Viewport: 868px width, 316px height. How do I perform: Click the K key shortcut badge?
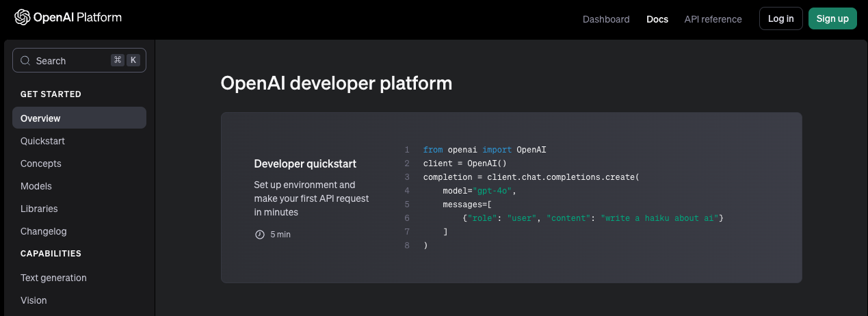pyautogui.click(x=133, y=60)
